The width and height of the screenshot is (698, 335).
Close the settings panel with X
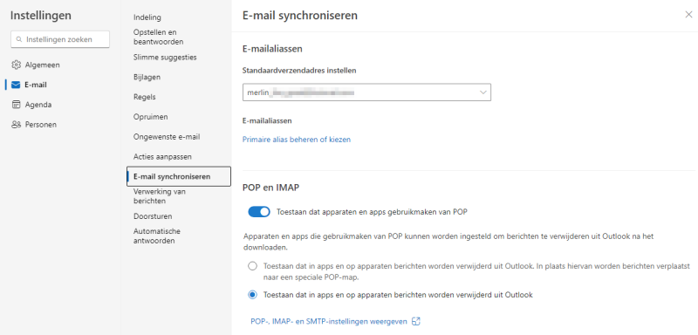(688, 15)
